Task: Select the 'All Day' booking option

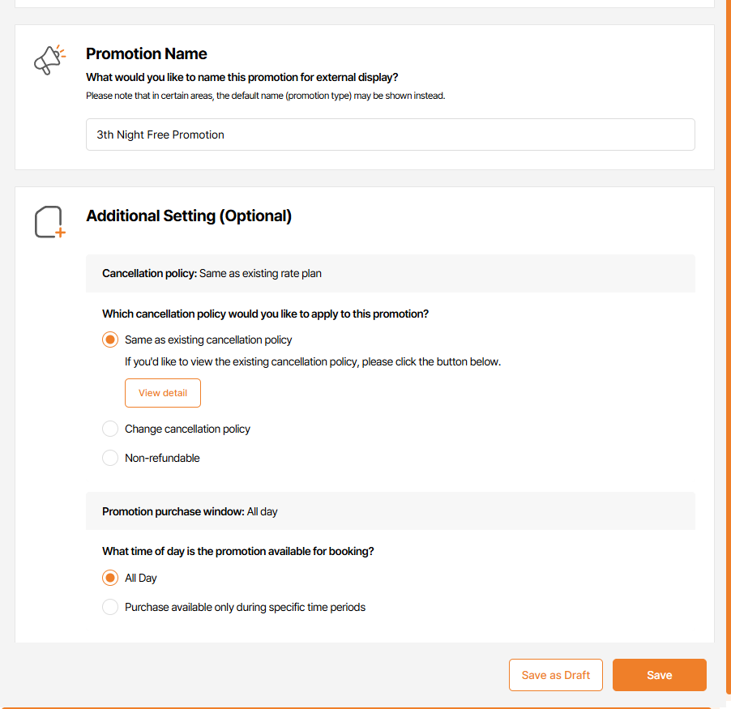Action: point(110,578)
